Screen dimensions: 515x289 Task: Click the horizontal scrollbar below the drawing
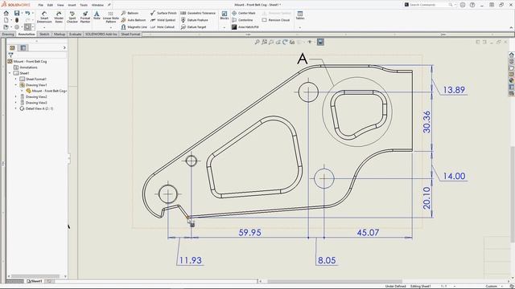point(335,282)
